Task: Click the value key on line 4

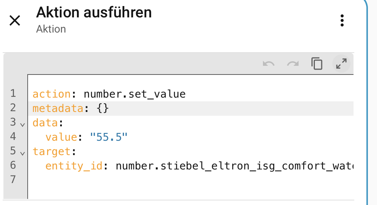Action: point(61,137)
